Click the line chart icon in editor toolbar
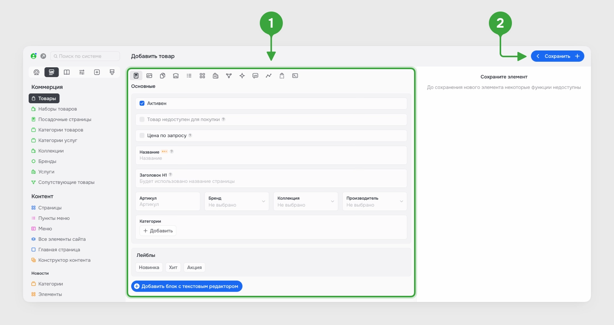The image size is (614, 325). click(x=269, y=76)
